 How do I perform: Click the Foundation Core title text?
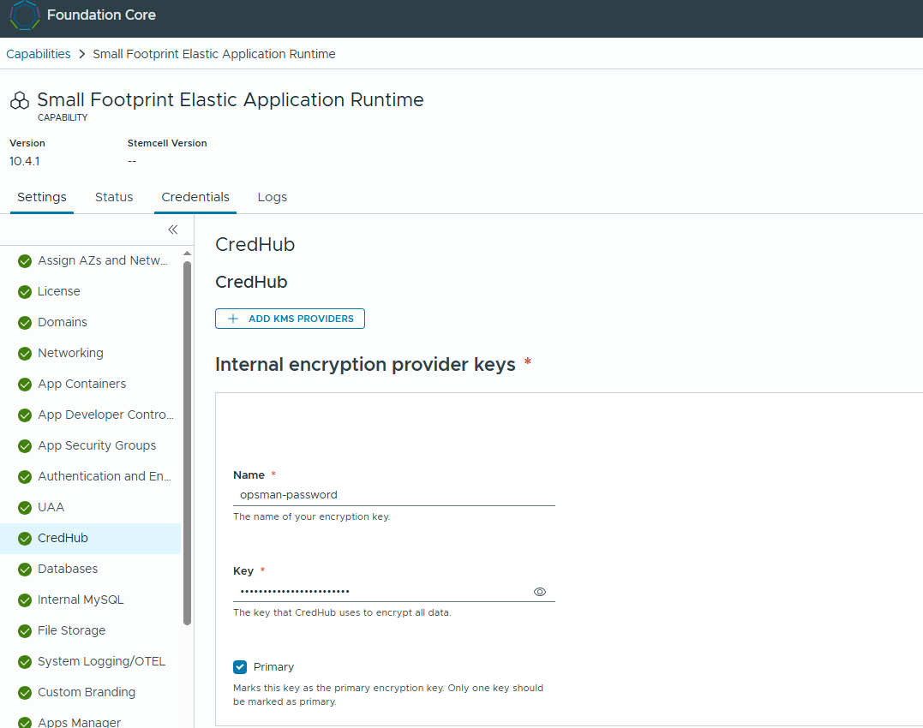101,15
